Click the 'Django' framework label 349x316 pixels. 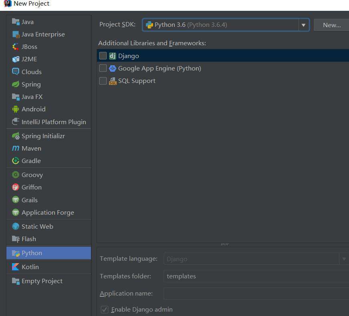tap(129, 56)
